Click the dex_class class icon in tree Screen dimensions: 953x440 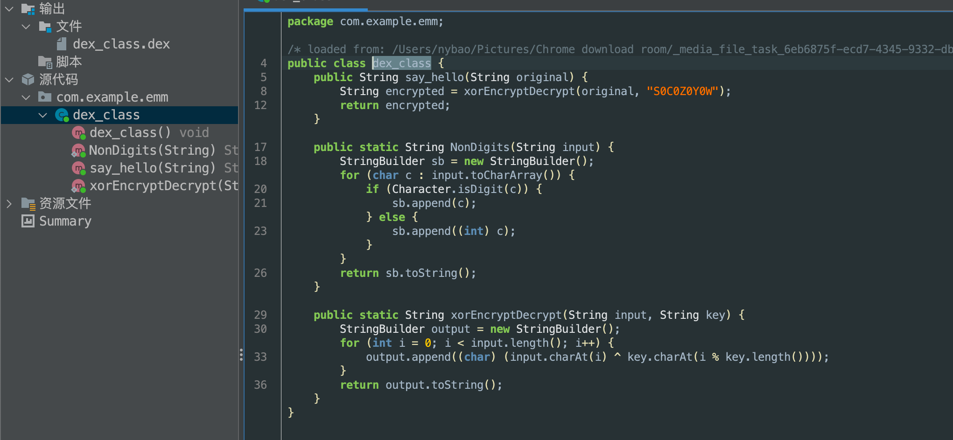(x=62, y=115)
